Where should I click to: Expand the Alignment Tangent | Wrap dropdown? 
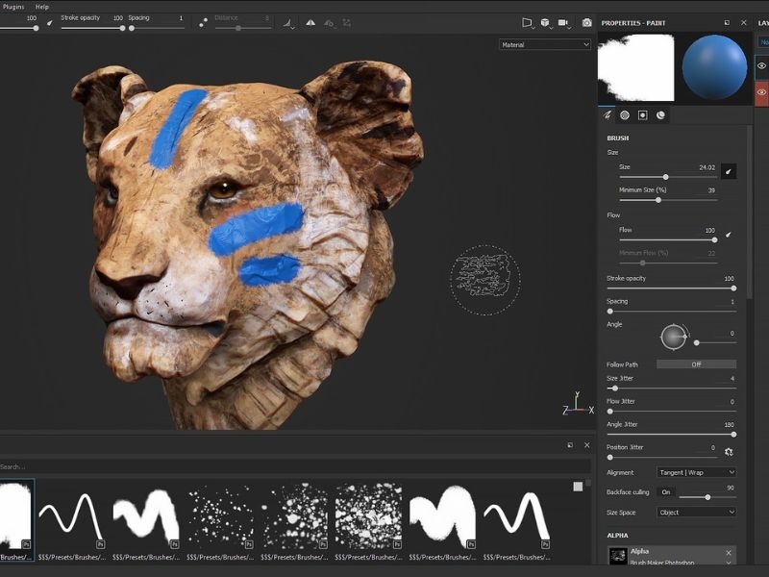pos(696,472)
